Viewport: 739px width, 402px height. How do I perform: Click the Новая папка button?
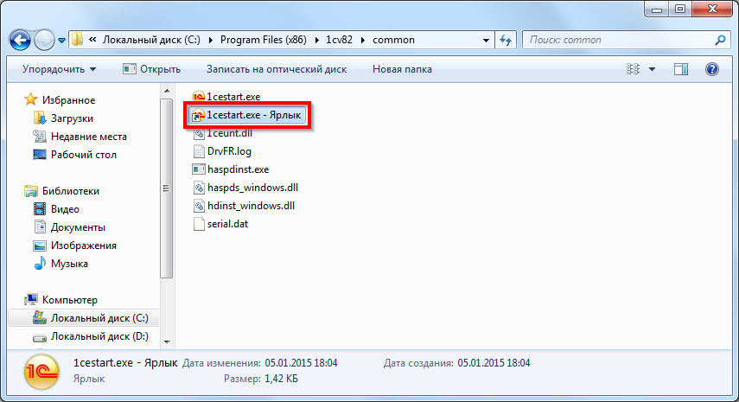402,69
